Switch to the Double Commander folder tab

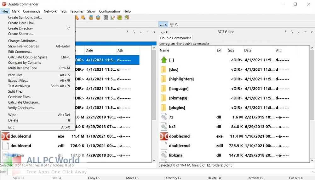[175, 38]
